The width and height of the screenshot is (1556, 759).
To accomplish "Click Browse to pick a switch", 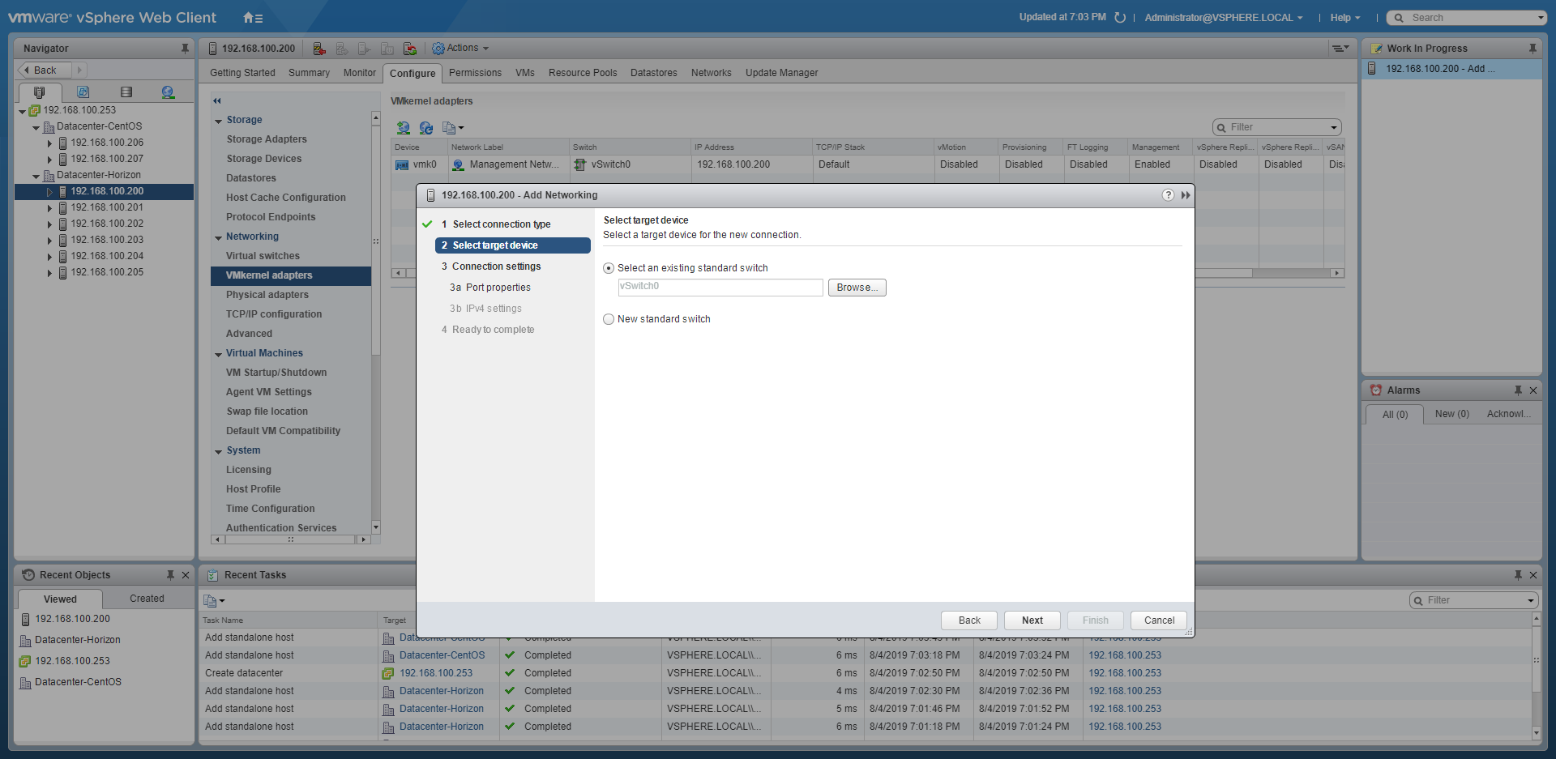I will [857, 288].
